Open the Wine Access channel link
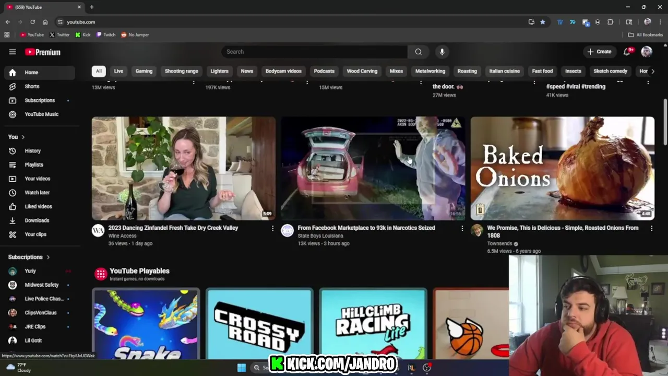 [122, 236]
